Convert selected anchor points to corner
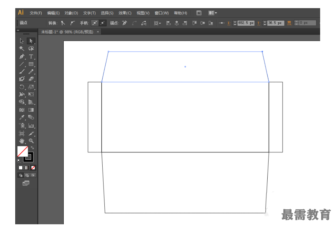333x228 pixels. (63, 23)
